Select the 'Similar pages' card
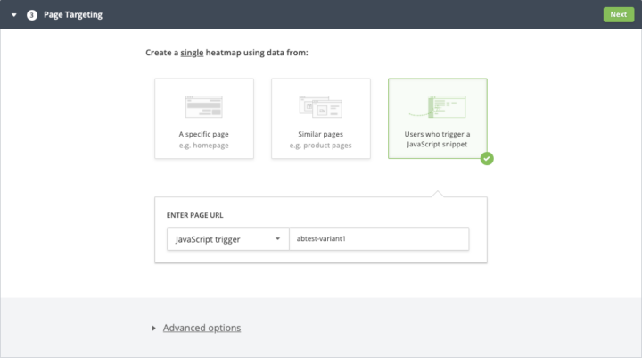The width and height of the screenshot is (642, 358). pyautogui.click(x=321, y=119)
